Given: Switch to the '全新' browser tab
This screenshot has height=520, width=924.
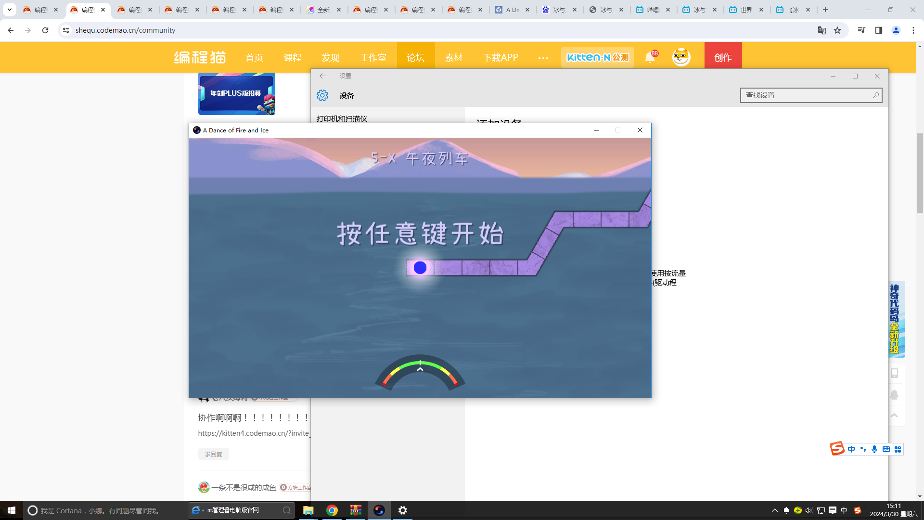Looking at the screenshot, I should coord(323,10).
